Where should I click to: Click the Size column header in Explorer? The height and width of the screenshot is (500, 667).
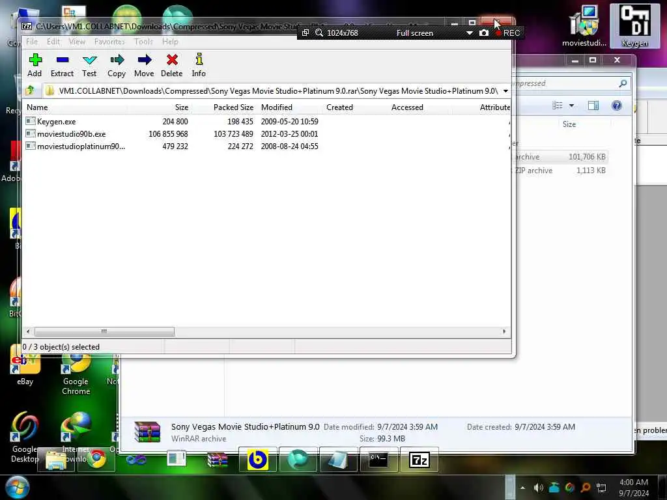pos(569,124)
